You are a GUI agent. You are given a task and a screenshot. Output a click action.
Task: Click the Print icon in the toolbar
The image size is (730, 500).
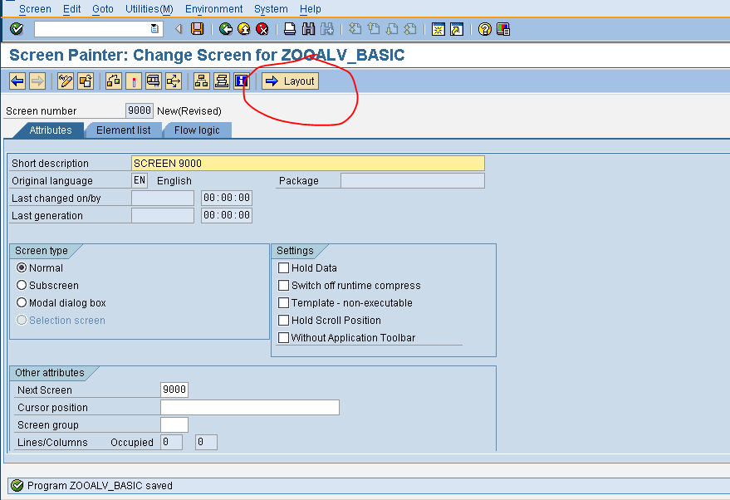coord(291,28)
